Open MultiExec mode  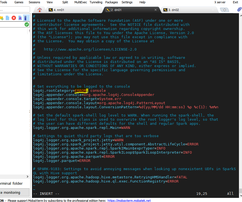coord(81,2)
